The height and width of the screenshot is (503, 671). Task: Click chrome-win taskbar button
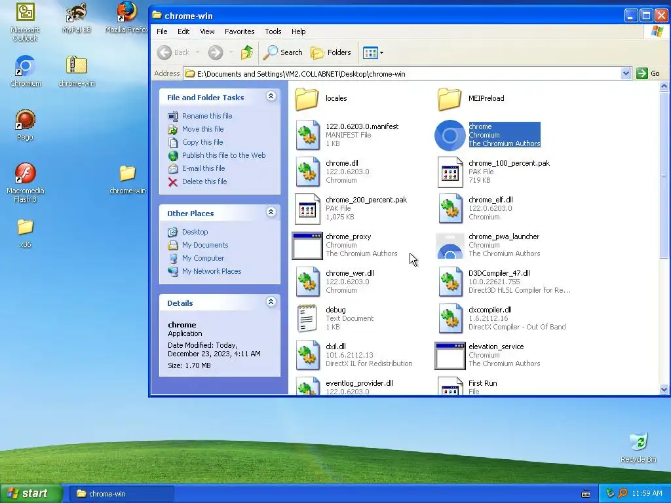coord(121,494)
